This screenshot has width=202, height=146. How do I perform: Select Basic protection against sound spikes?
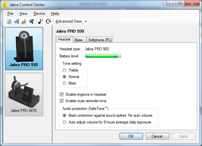[x=108, y=115]
